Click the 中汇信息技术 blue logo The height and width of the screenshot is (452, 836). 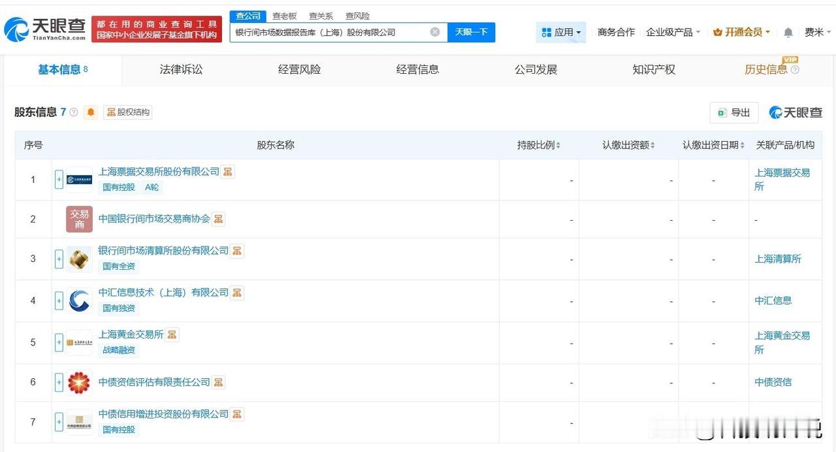click(x=79, y=300)
